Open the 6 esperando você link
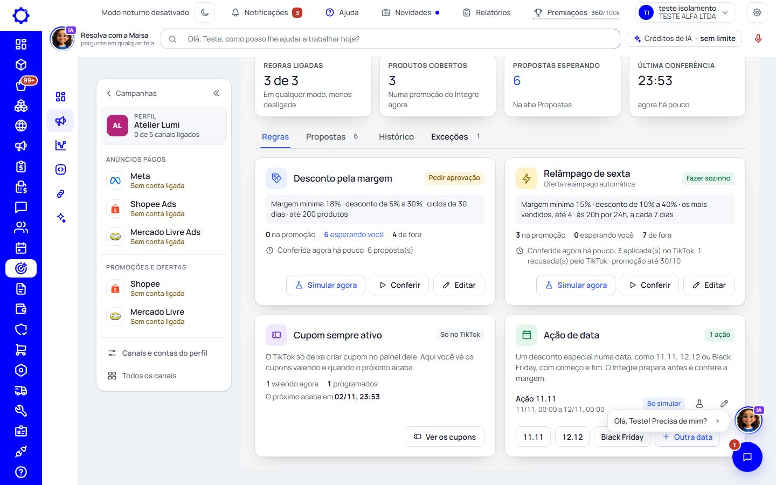This screenshot has height=485, width=776. tap(354, 235)
